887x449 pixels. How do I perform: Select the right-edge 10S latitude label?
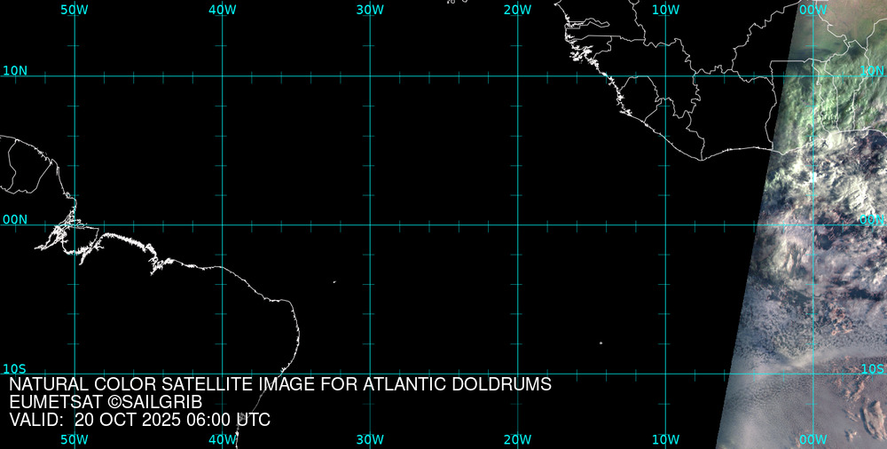tap(872, 368)
